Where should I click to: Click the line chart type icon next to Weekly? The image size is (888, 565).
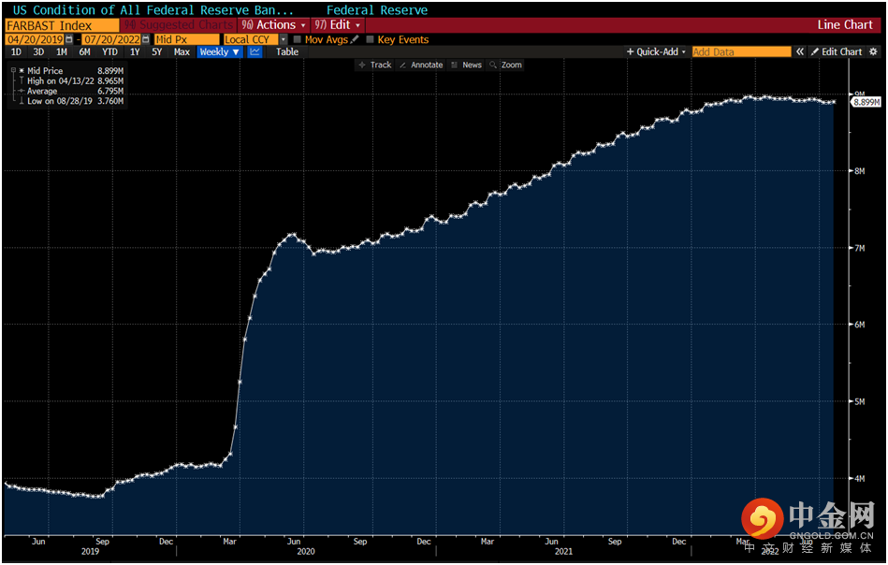click(255, 52)
